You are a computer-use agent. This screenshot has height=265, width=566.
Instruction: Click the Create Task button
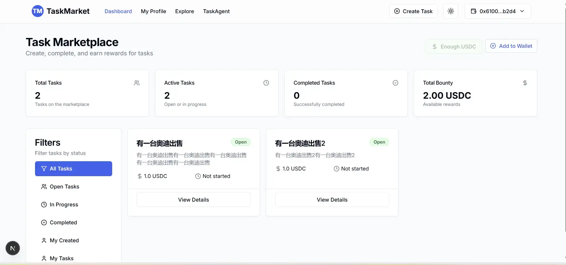pos(413,11)
